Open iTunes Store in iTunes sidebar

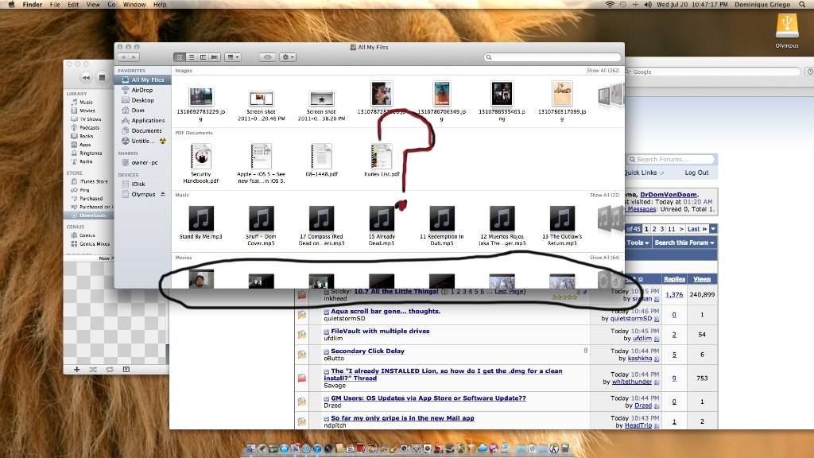tap(94, 182)
